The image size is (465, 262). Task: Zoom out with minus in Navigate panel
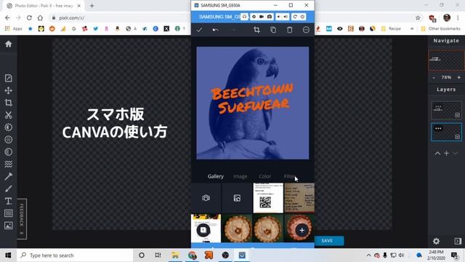tap(434, 77)
